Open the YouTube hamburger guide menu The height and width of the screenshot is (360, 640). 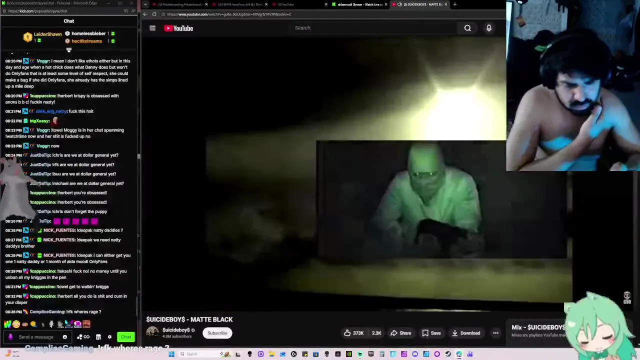[152, 28]
